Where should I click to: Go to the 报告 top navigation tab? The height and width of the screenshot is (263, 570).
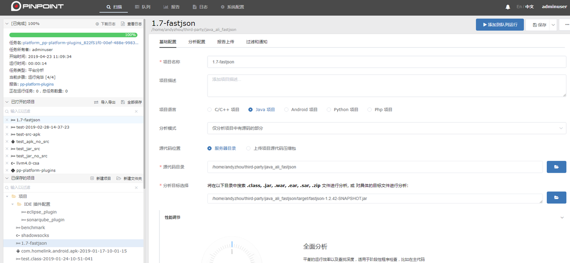(x=171, y=7)
